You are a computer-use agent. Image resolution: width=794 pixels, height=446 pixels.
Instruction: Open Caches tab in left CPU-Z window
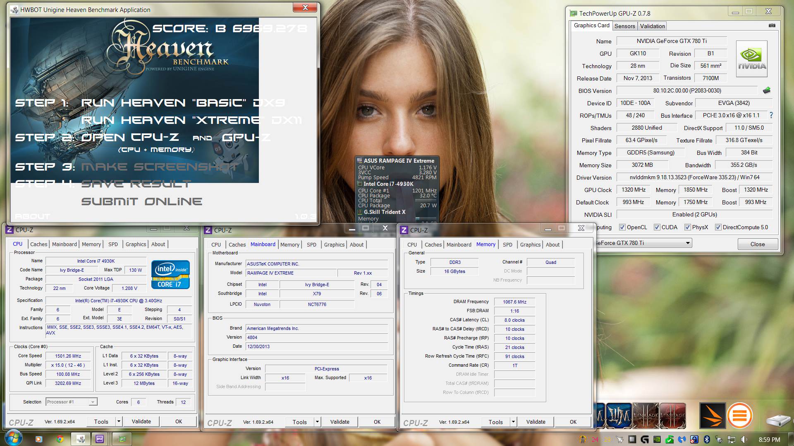coord(39,244)
